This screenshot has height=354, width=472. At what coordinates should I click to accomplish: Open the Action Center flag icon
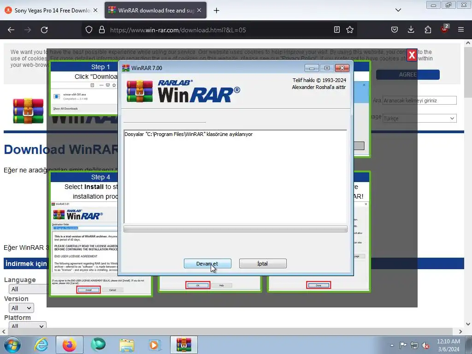click(x=403, y=345)
